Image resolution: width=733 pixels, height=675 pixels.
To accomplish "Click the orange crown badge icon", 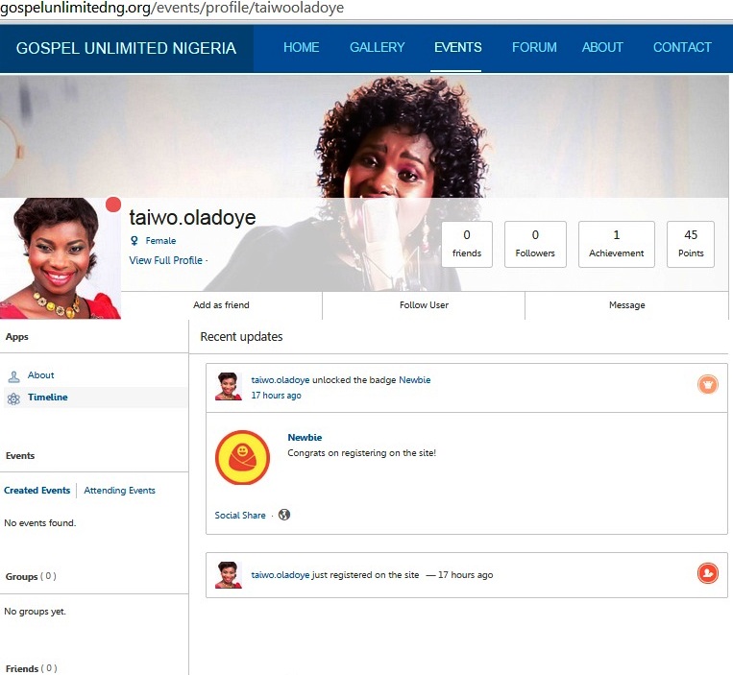I will (707, 385).
